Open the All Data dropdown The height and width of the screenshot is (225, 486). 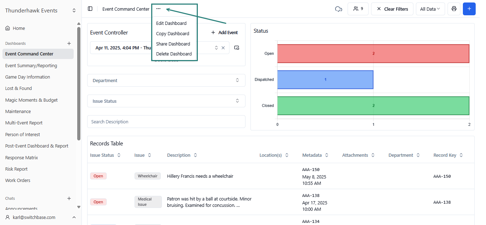point(430,9)
